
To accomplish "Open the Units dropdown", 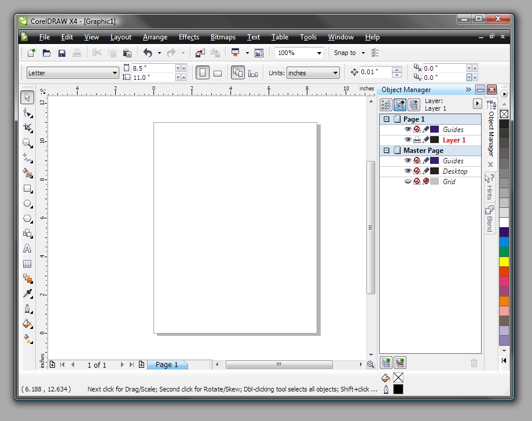I will 334,73.
